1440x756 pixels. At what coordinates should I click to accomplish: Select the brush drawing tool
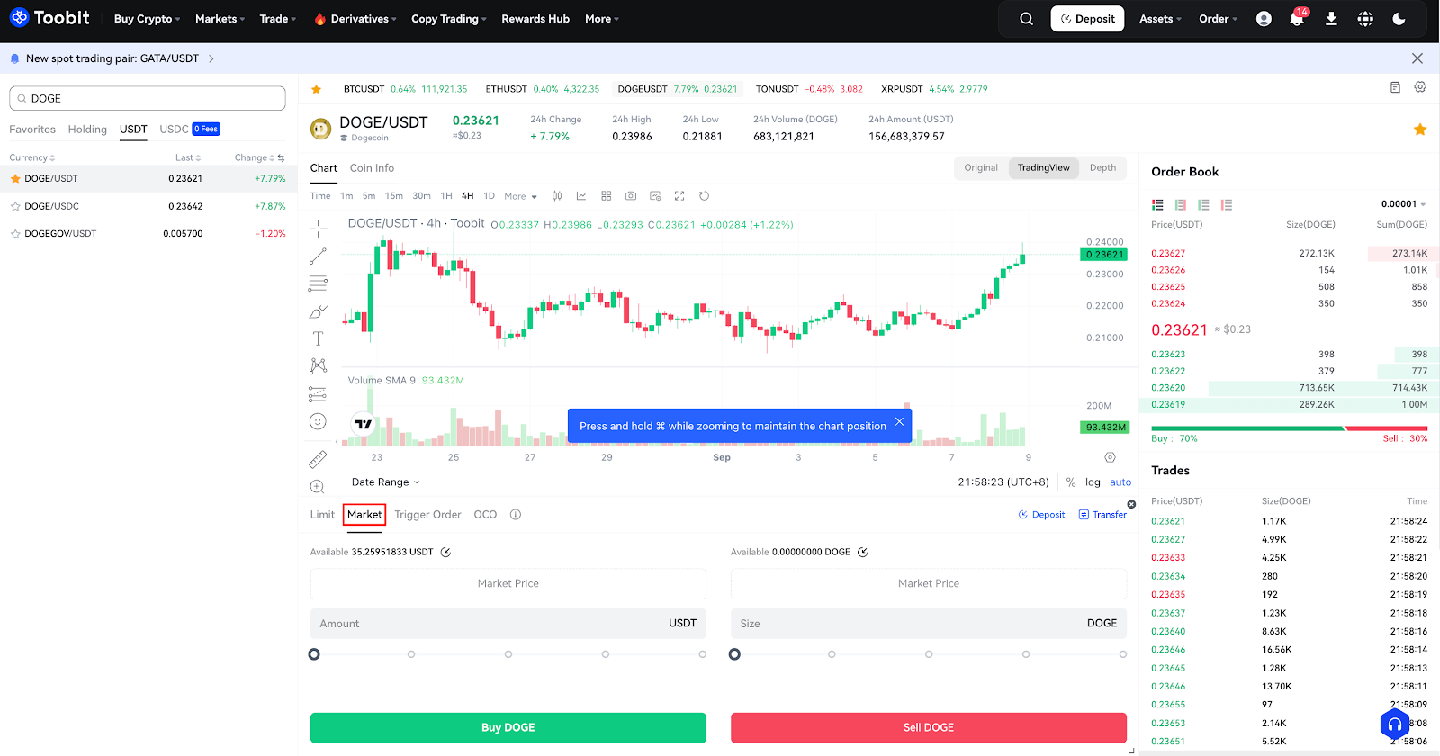[318, 311]
